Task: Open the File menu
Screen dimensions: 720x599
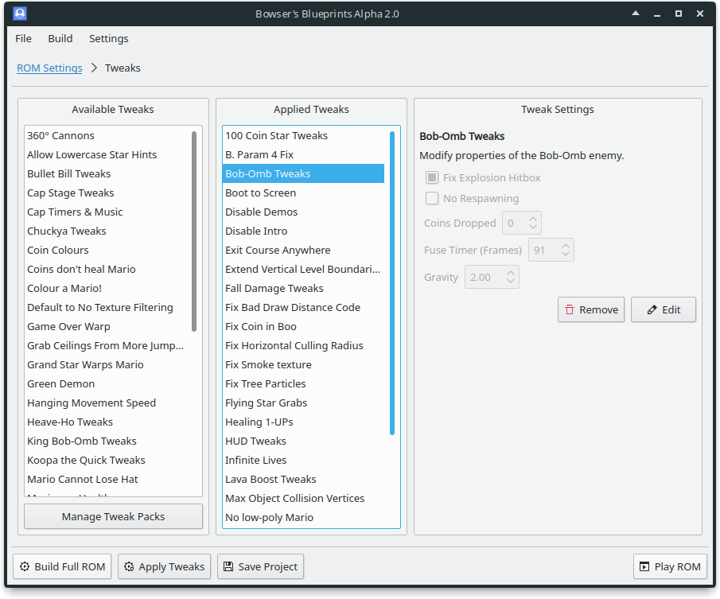Action: (23, 38)
